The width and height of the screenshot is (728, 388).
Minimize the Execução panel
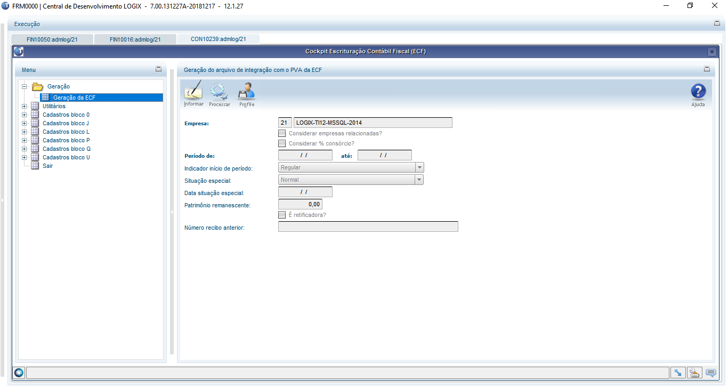click(x=717, y=23)
